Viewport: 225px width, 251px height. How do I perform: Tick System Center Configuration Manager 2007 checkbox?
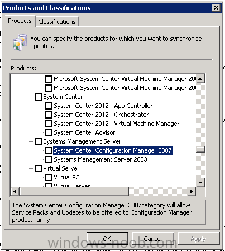pyautogui.click(x=49, y=150)
